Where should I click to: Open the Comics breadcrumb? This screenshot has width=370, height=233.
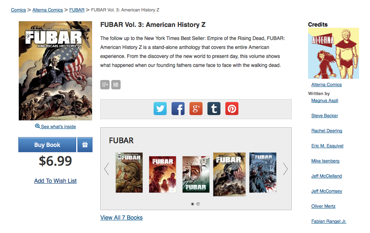point(18,10)
